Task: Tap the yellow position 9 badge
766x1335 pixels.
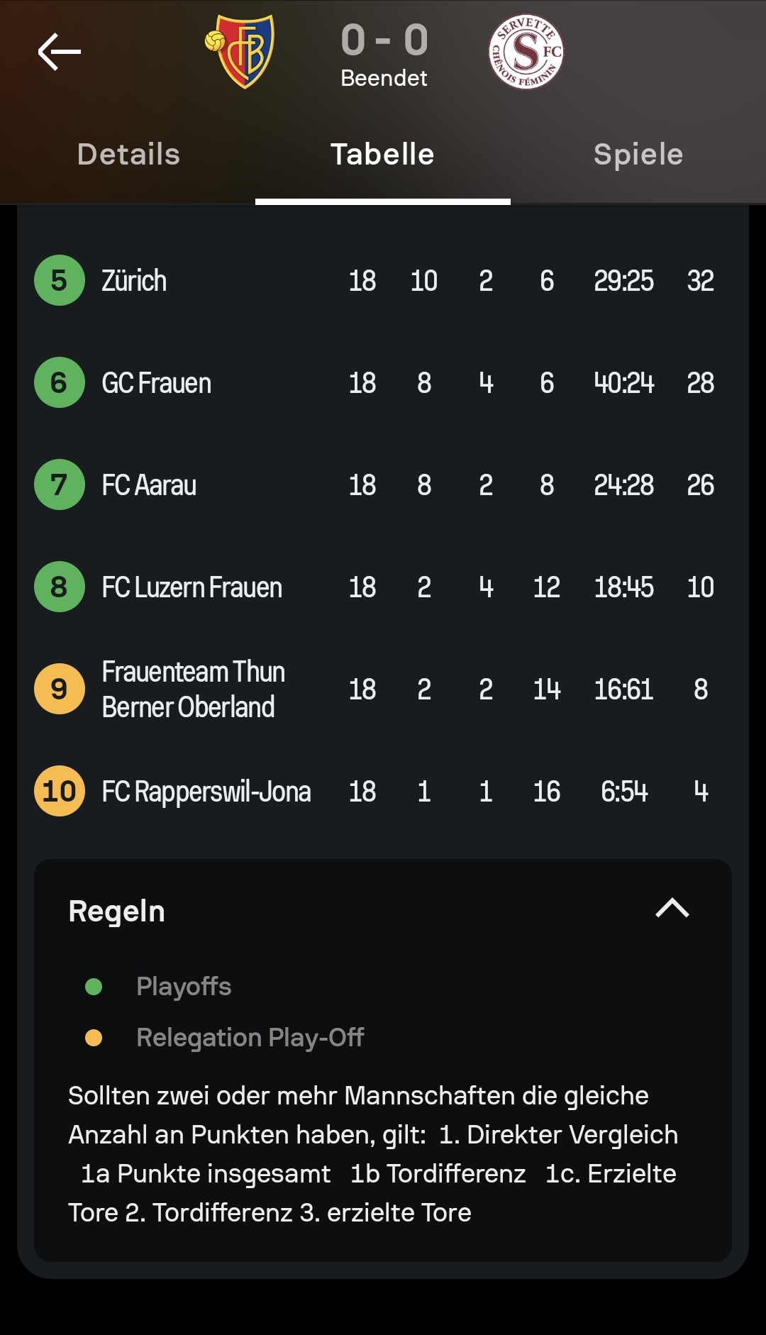Action: coord(60,689)
